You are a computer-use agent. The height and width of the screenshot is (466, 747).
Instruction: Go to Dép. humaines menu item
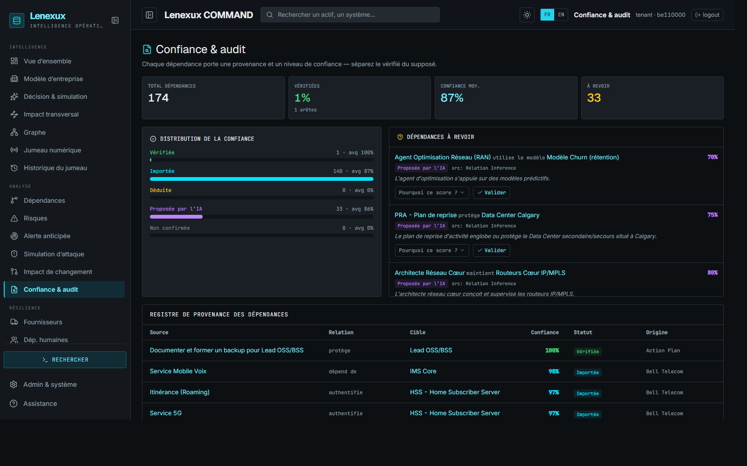[64, 340]
